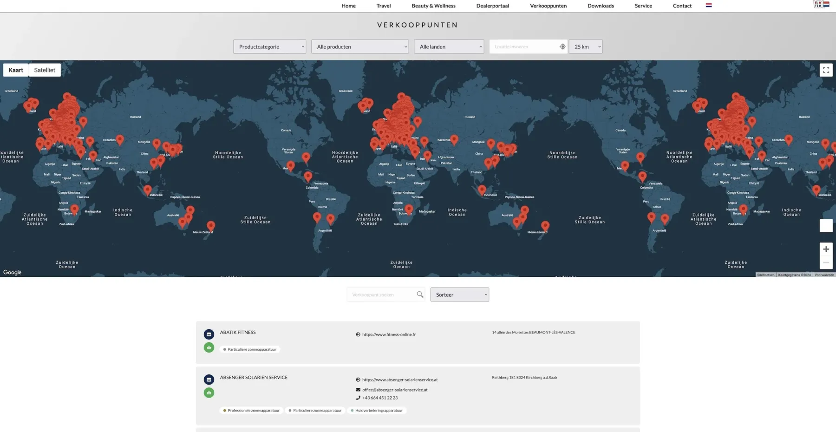Click the Dutch flag language icon
Viewport: 836px width, 432px height.
tap(709, 6)
